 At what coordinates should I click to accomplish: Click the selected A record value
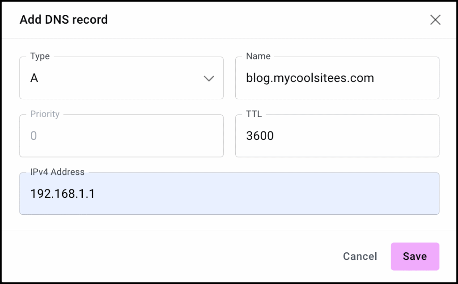(34, 78)
